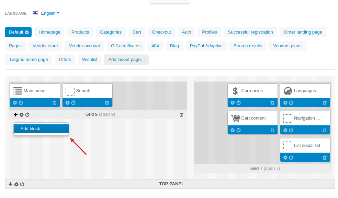Viewport: 338px width, 198px height.
Task: Toggle power status of Currencies block
Action: 238,103
